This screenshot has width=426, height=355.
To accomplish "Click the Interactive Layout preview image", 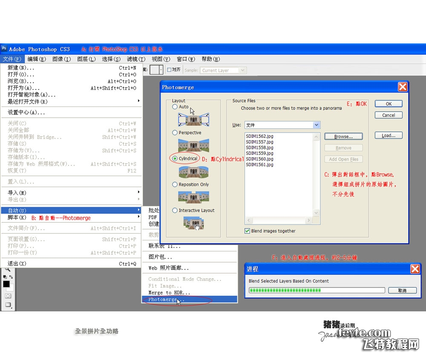I will (x=193, y=223).
